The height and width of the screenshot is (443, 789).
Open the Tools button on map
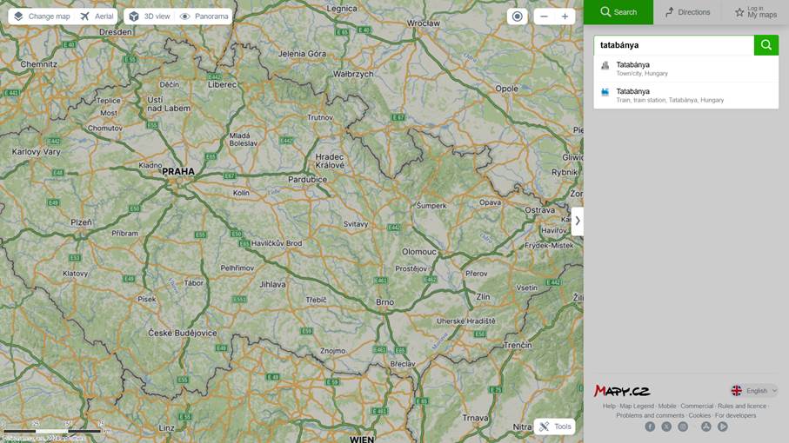coord(554,426)
